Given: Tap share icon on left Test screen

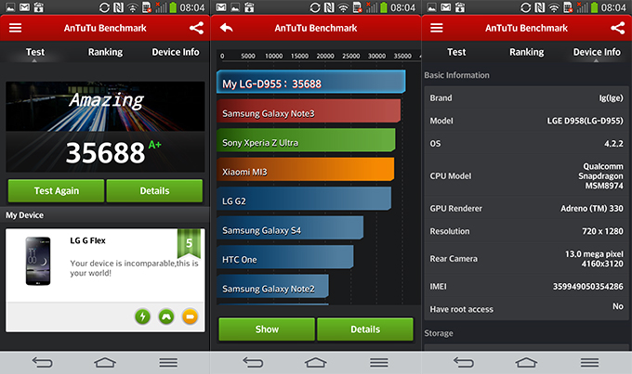Looking at the screenshot, I should click(197, 28).
